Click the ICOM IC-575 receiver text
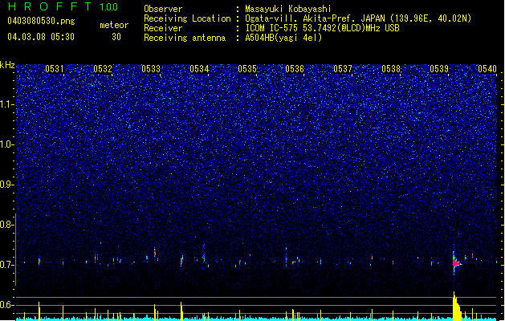The image size is (505, 321). (322, 28)
